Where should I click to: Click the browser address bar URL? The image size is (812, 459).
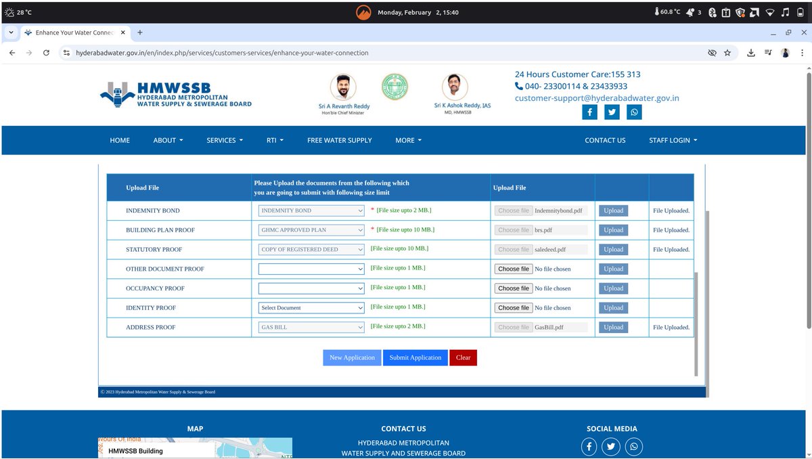(222, 53)
